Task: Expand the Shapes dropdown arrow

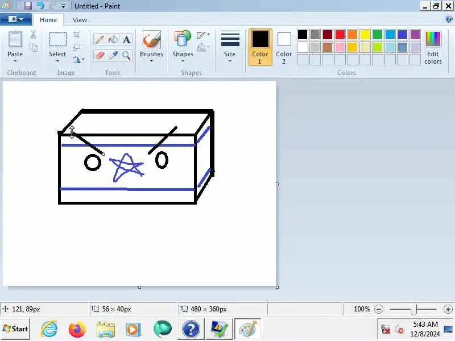Action: [x=183, y=61]
